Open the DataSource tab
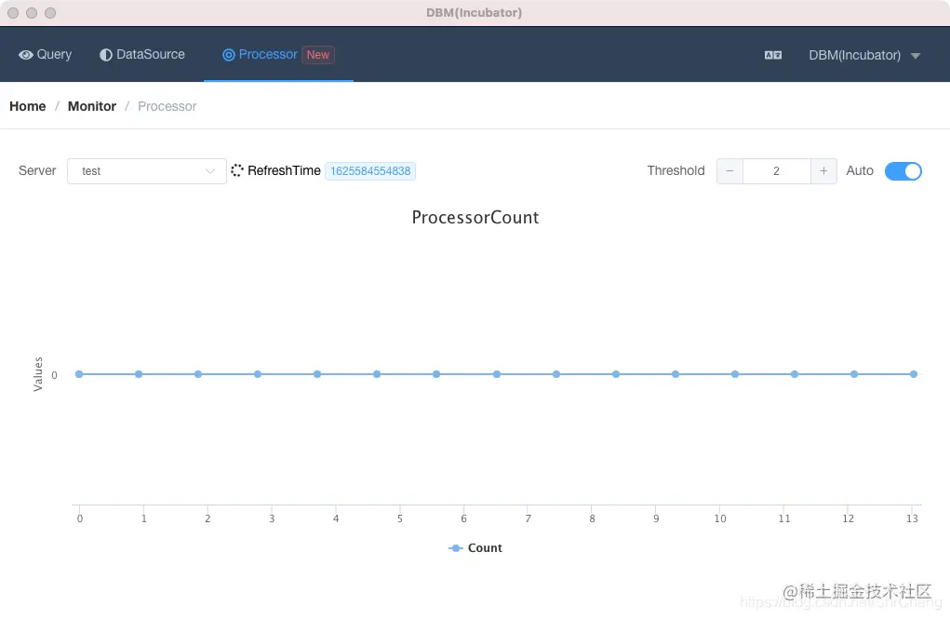 [x=142, y=55]
